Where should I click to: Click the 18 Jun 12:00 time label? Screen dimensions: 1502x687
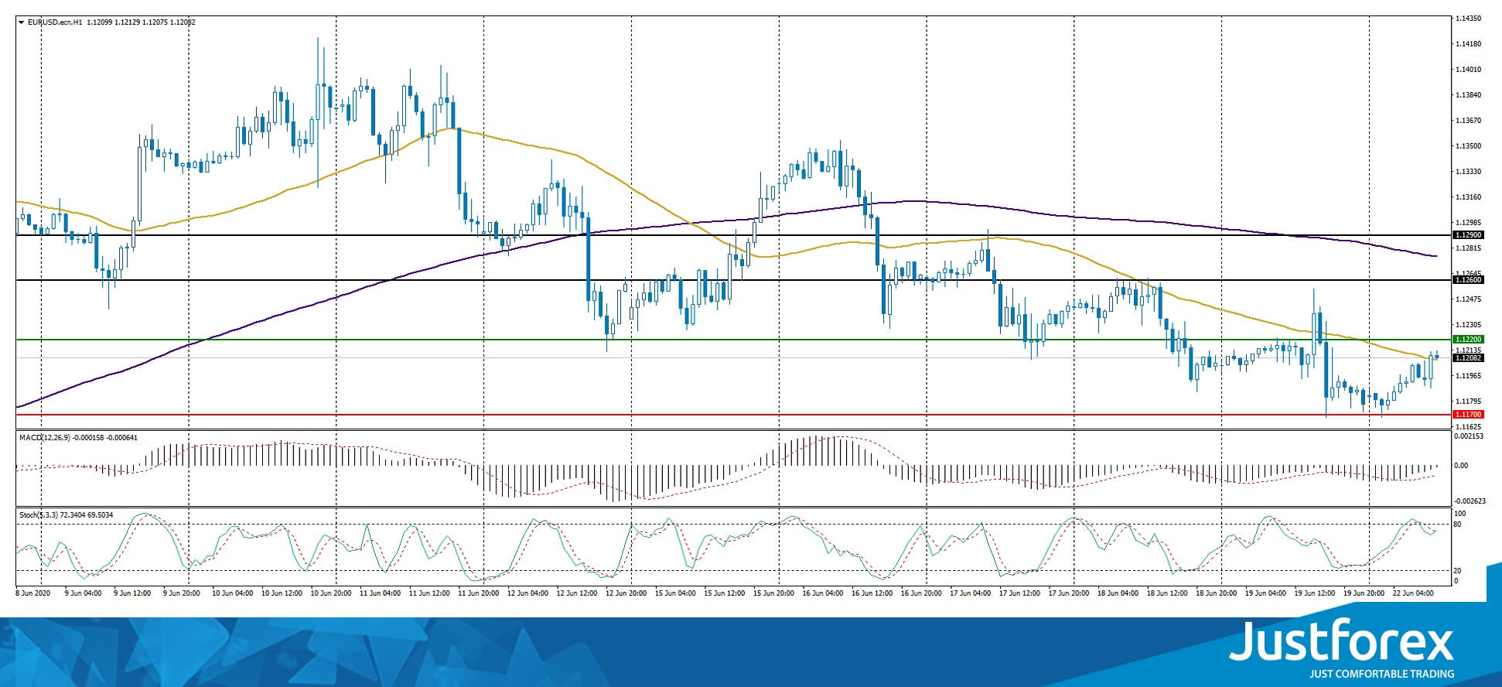pyautogui.click(x=1166, y=593)
